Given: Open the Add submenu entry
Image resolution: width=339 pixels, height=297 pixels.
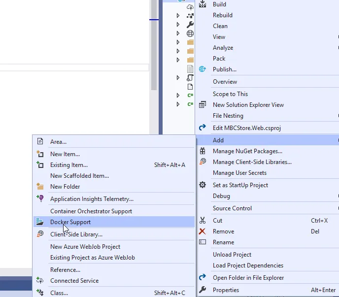Looking at the screenshot, I should coord(267,140).
